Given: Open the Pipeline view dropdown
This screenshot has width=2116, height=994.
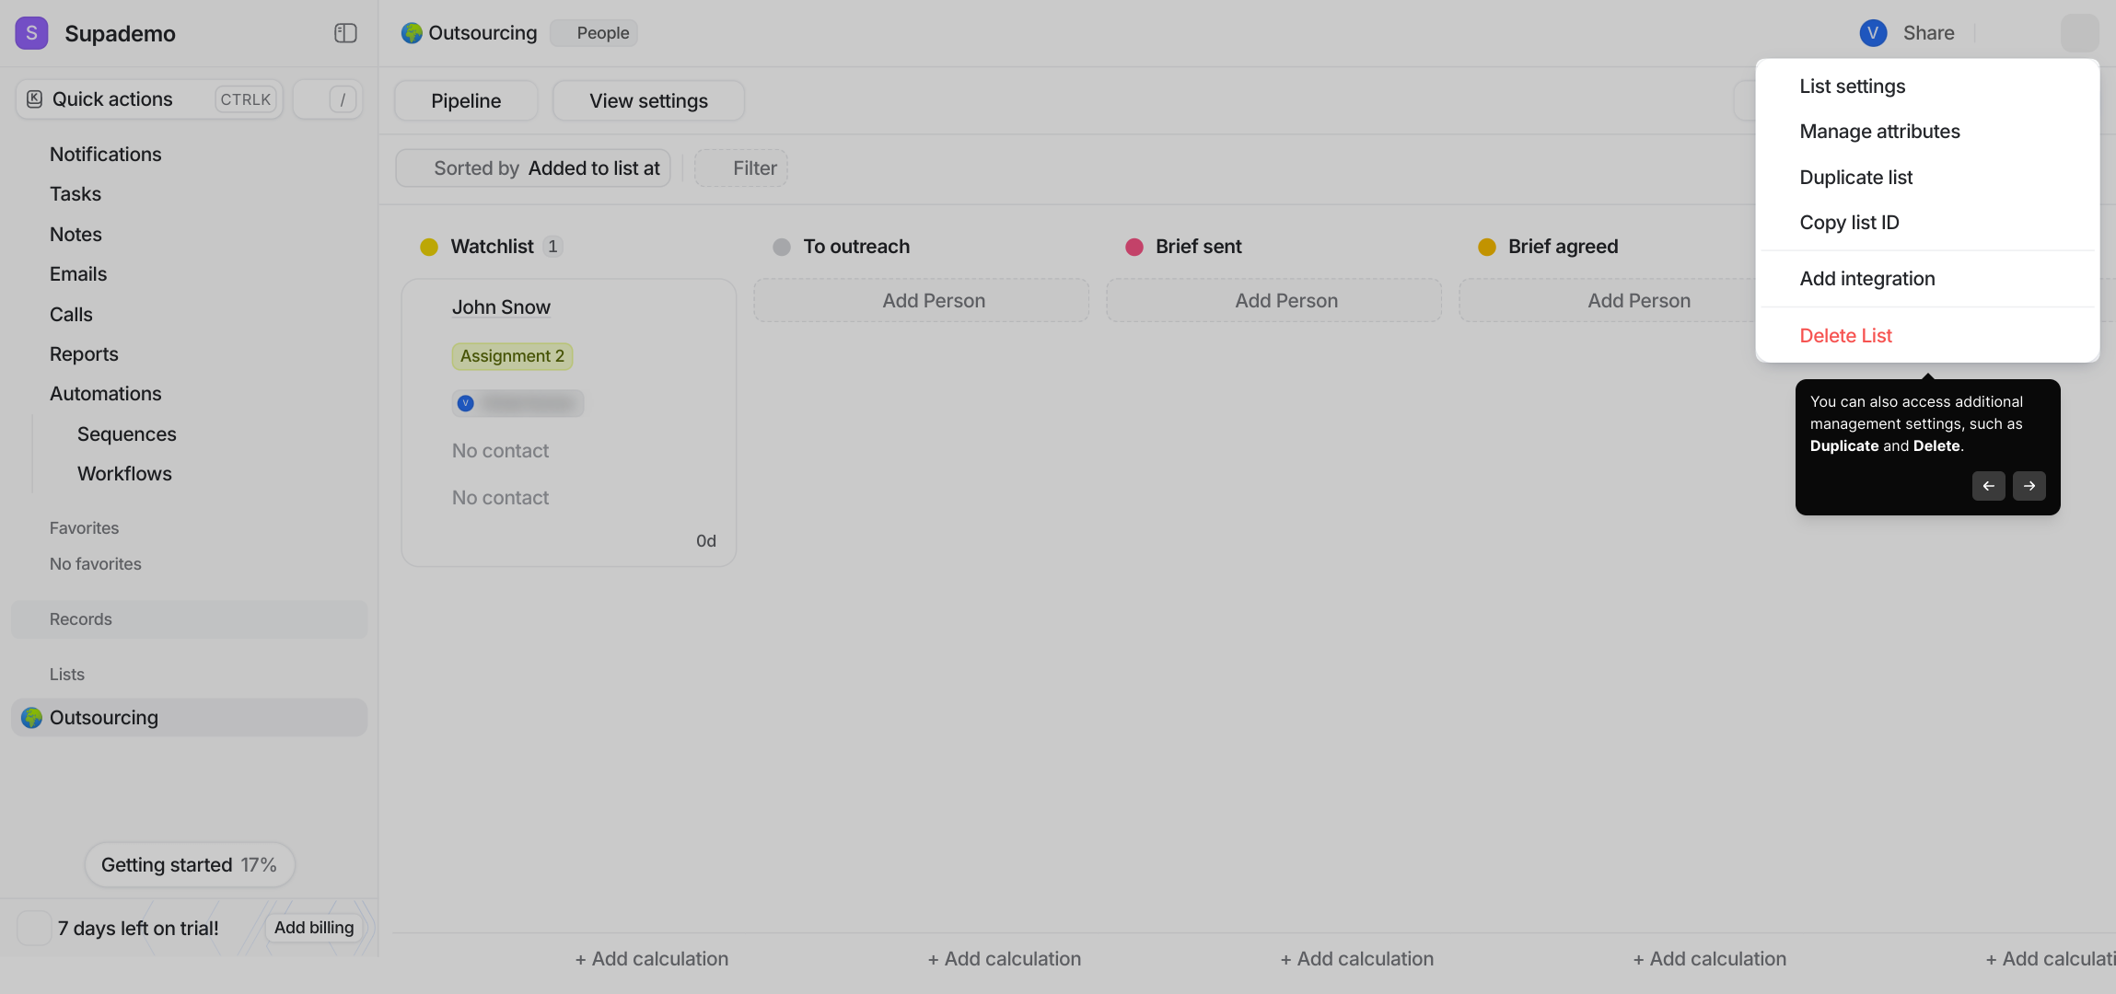Looking at the screenshot, I should tap(466, 100).
